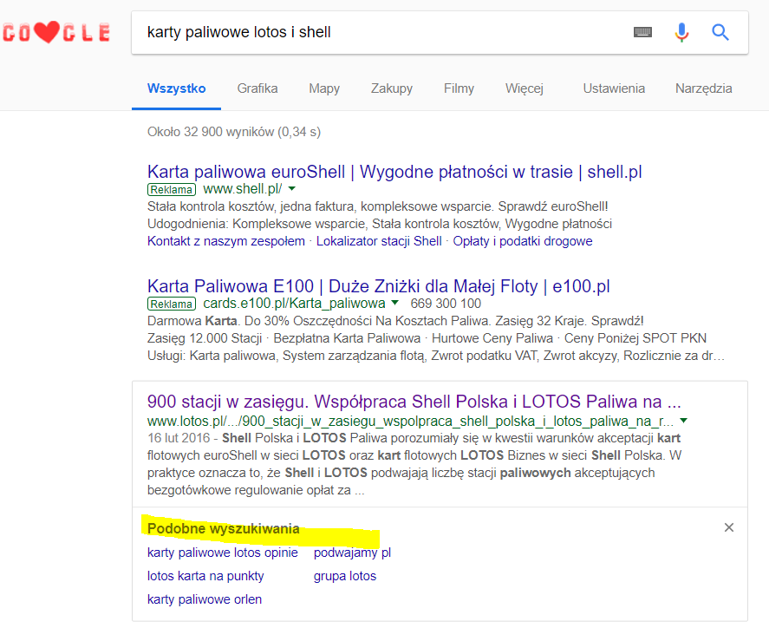The height and width of the screenshot is (628, 769).
Task: Click the Google heart doodle logo
Action: click(x=56, y=32)
